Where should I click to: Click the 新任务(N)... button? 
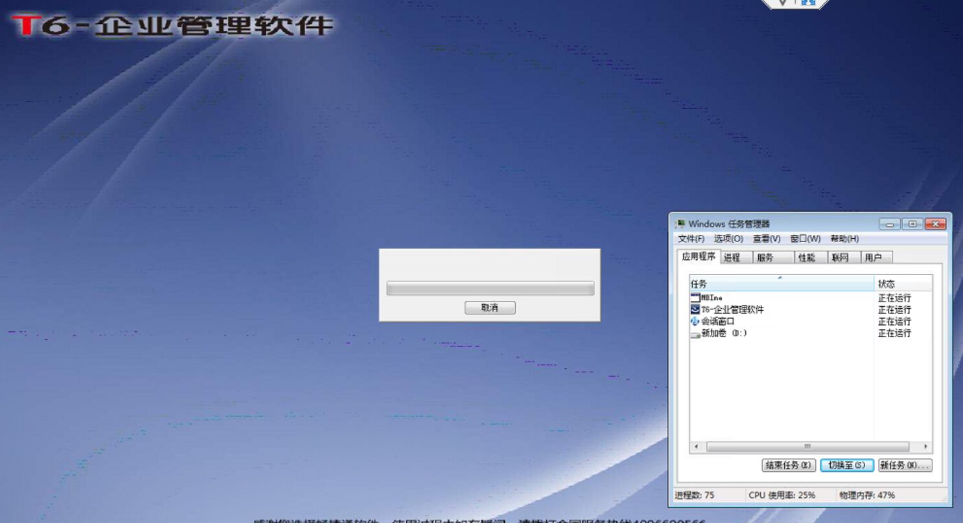pos(905,465)
